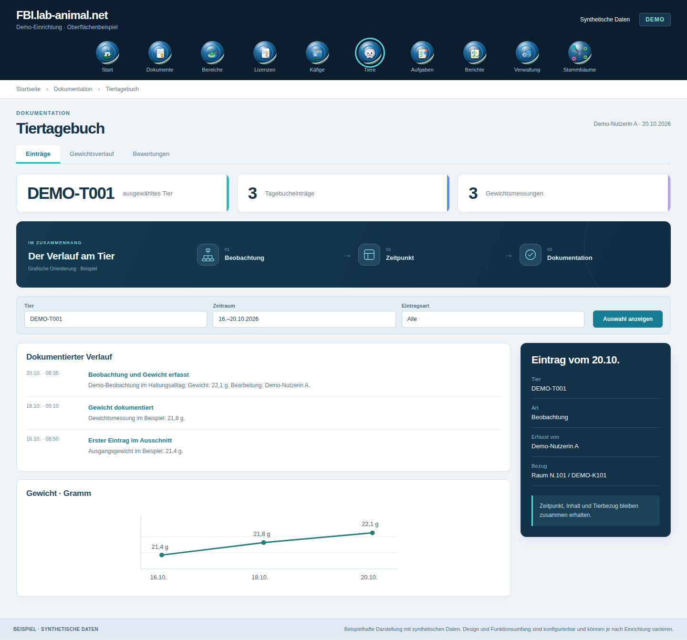Click the Dokumentation checkmark step icon

pyautogui.click(x=531, y=255)
